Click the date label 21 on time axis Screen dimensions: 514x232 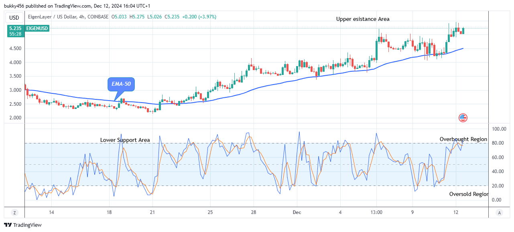[152, 212]
